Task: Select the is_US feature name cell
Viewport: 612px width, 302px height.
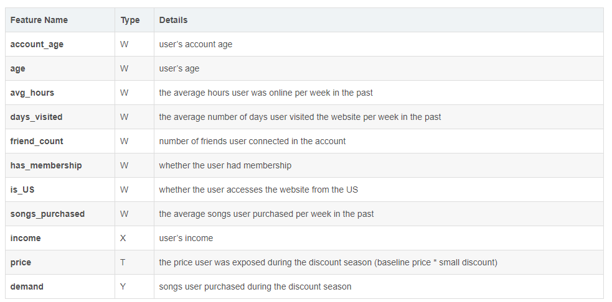Action: 22,190
